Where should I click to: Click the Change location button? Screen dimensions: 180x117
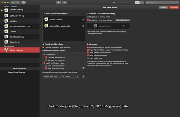coord(123,20)
